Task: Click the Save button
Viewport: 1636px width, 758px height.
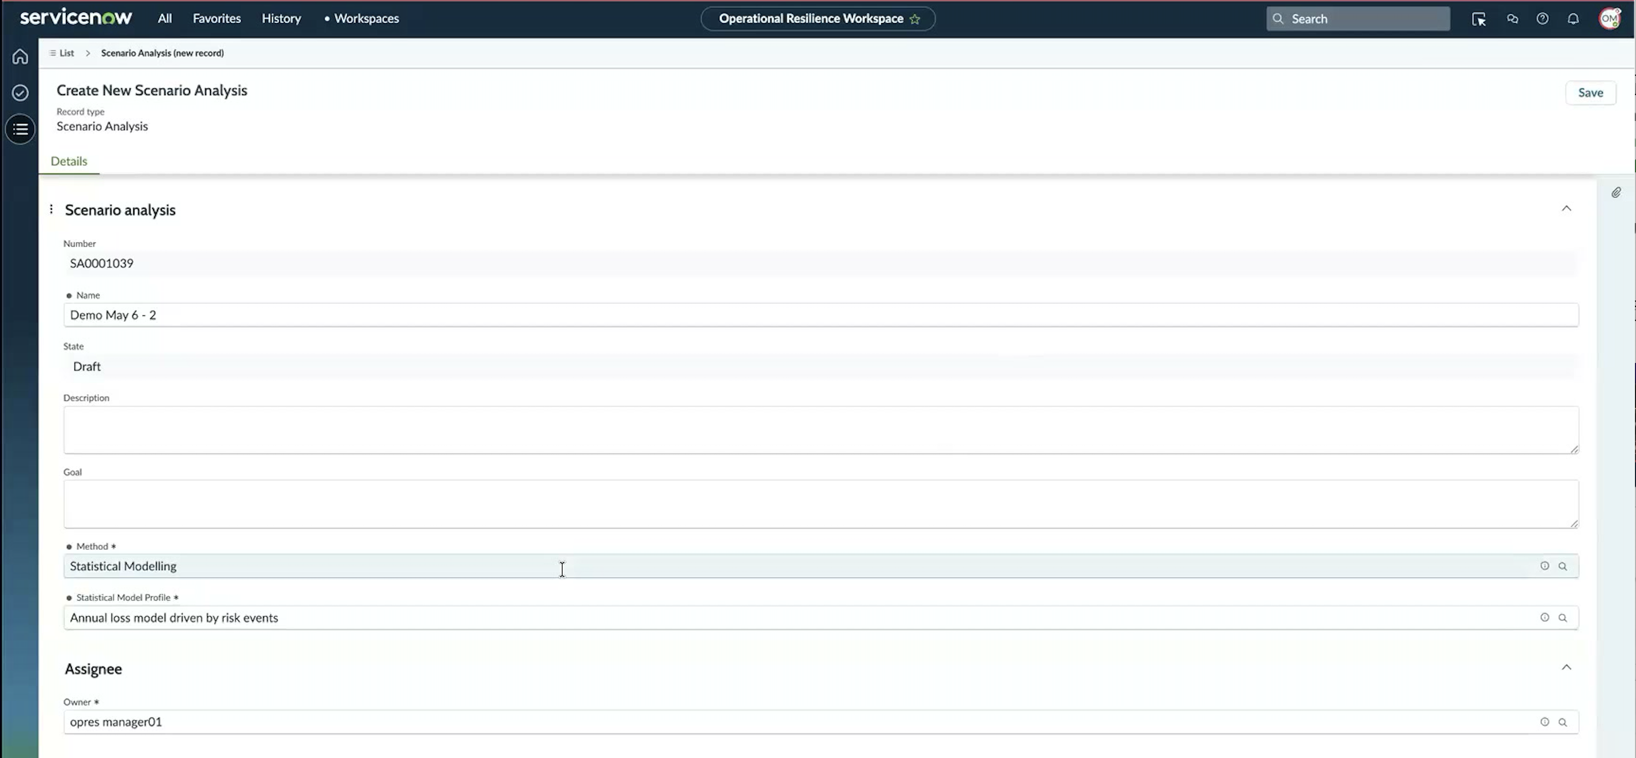Action: click(1590, 93)
